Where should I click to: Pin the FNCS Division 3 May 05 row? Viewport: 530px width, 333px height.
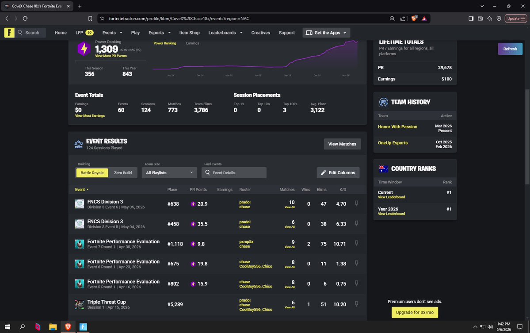(356, 203)
